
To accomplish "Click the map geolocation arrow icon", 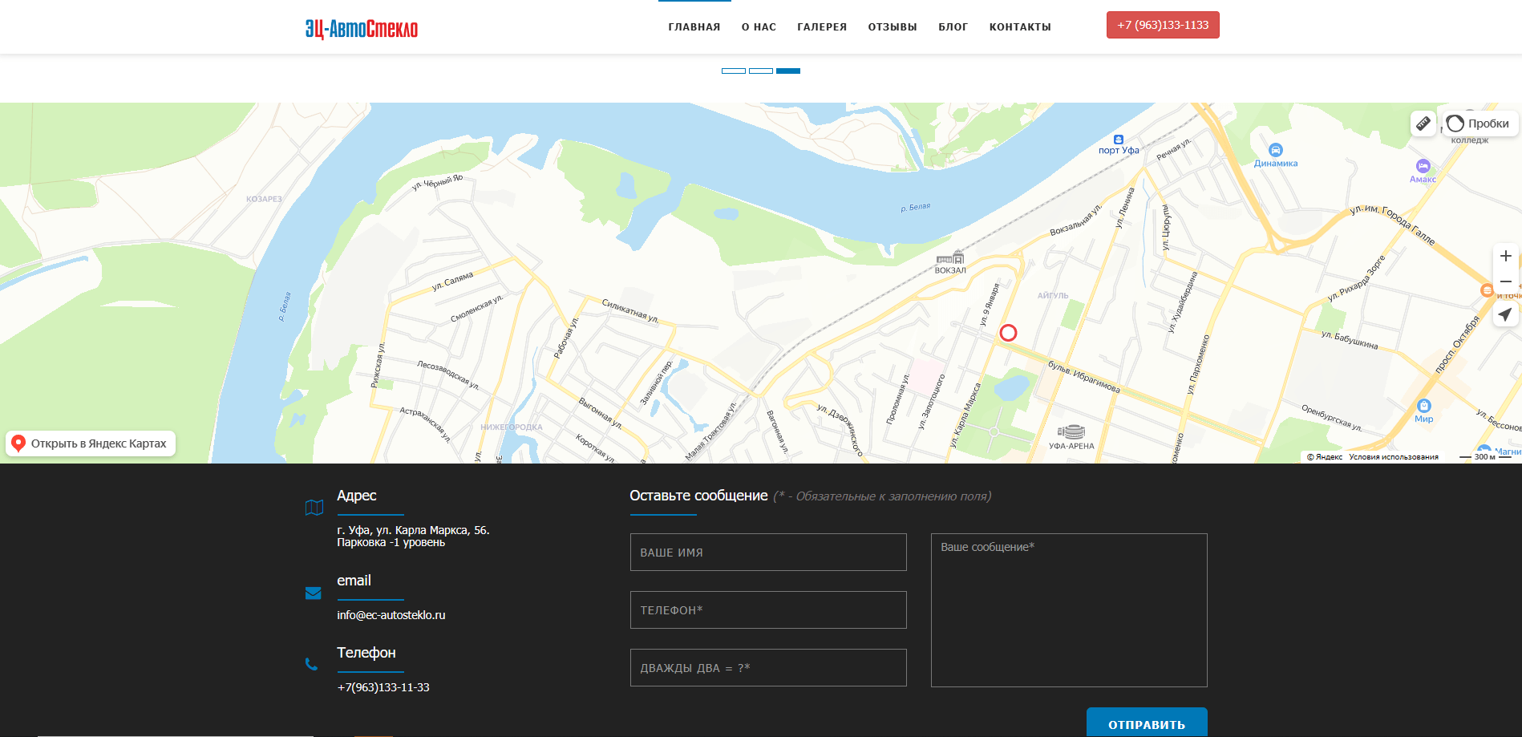I will tap(1506, 314).
